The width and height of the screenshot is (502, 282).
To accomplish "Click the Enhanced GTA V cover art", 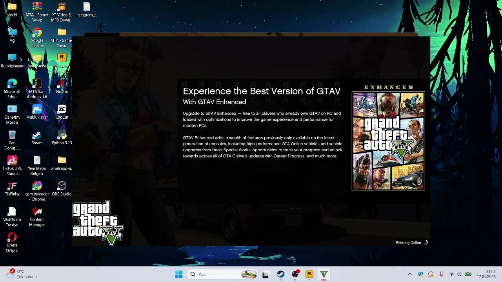I will (388, 141).
